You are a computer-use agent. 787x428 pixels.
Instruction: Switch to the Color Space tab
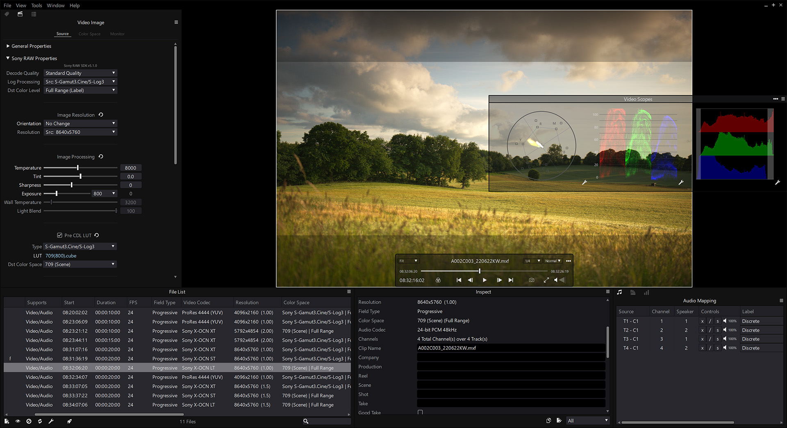click(x=89, y=34)
